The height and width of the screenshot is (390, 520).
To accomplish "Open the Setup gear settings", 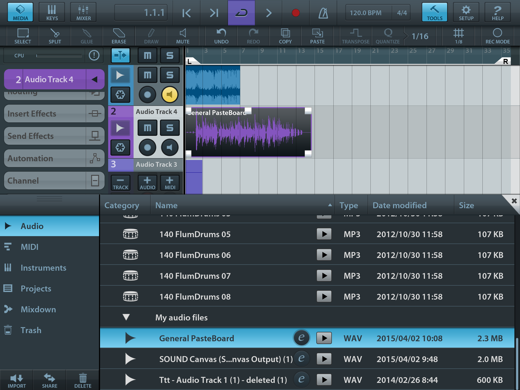I will [x=466, y=12].
